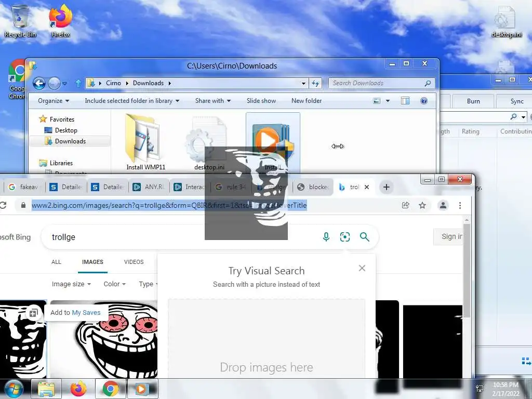Start the Slide show
The width and height of the screenshot is (532, 399).
click(261, 101)
